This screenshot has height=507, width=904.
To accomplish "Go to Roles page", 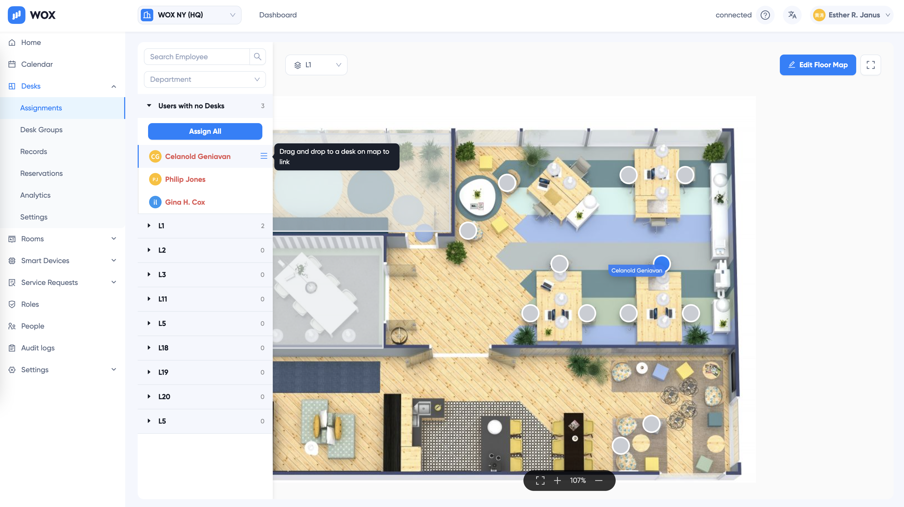I will point(62,304).
